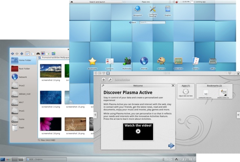Click the volume icon in system tray
Viewport: 240px width, 162px height.
coord(172,159)
